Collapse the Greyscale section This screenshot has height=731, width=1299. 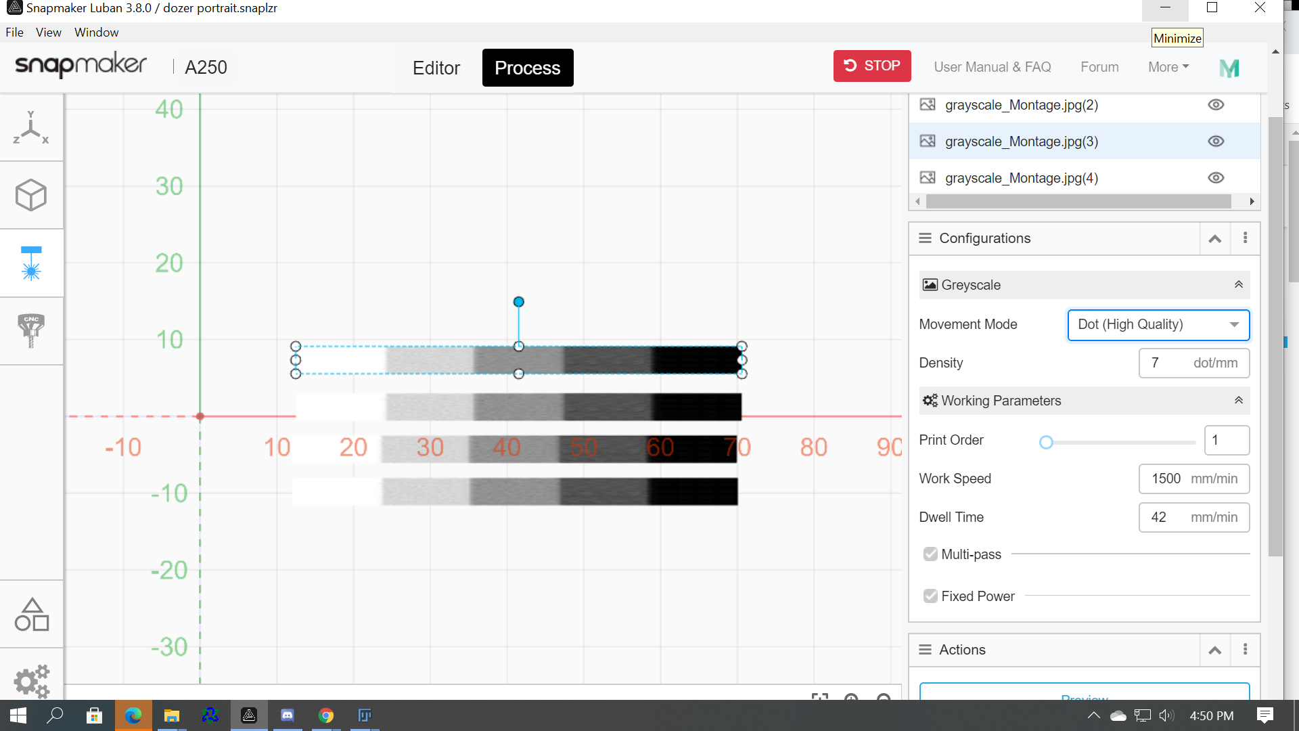coord(1238,284)
